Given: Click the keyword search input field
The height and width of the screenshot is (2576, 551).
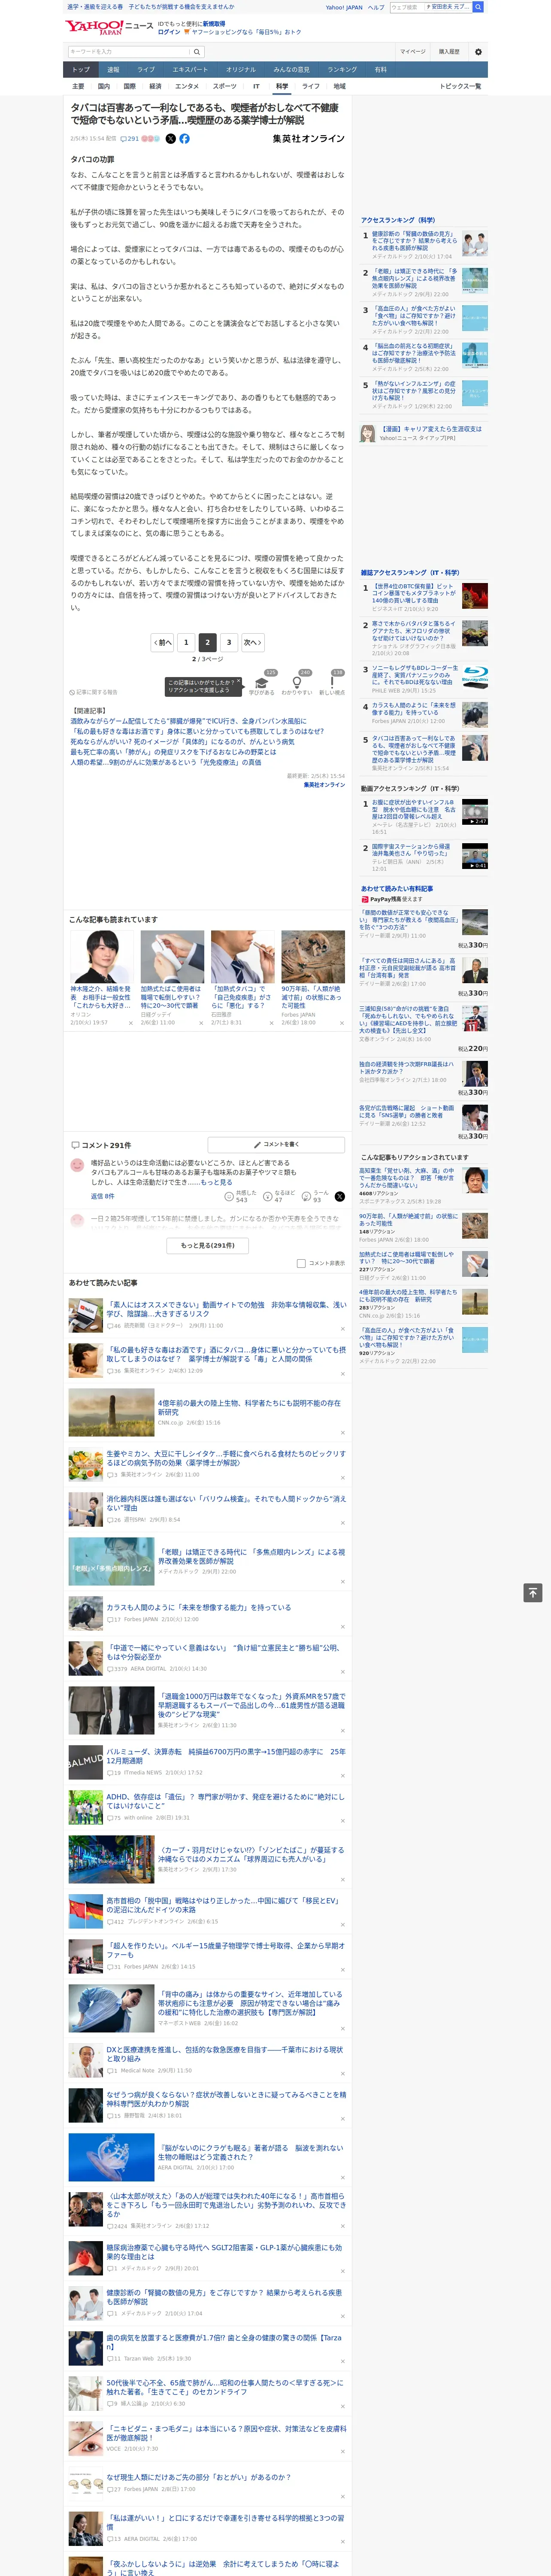Looking at the screenshot, I should point(129,51).
